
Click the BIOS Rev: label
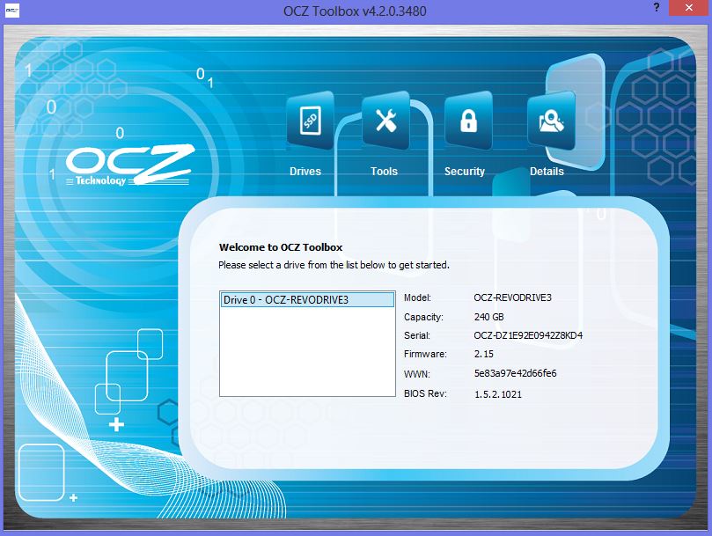425,393
